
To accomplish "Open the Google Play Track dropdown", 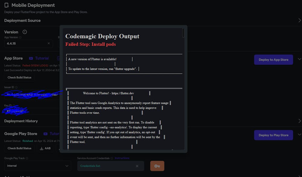I will click(x=37, y=166).
